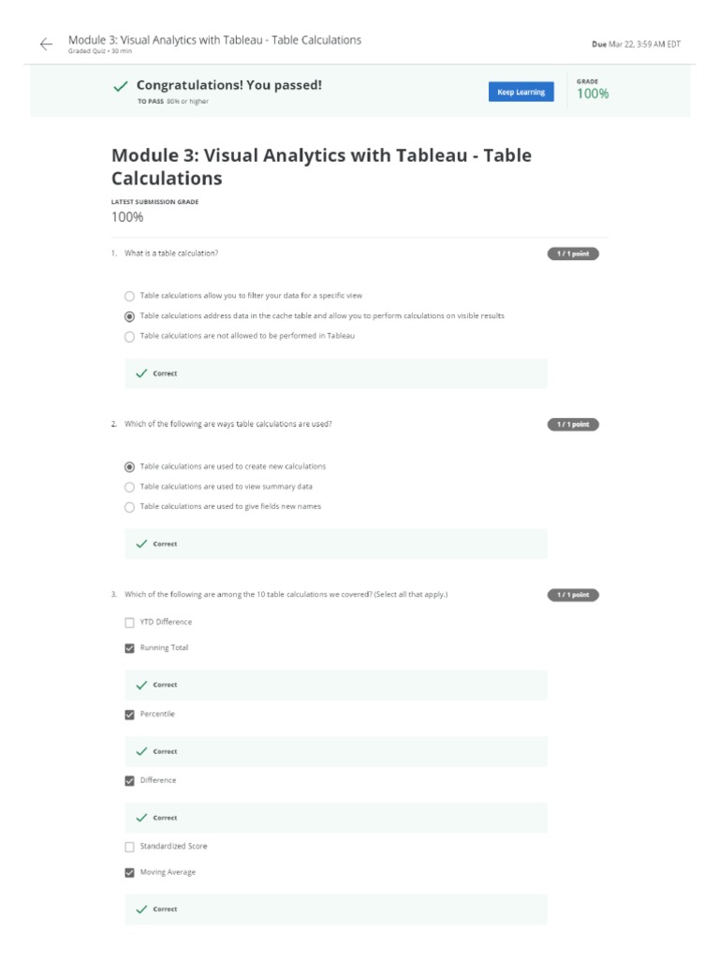
Task: Select 'address data in the cache table' option
Action: (x=129, y=316)
